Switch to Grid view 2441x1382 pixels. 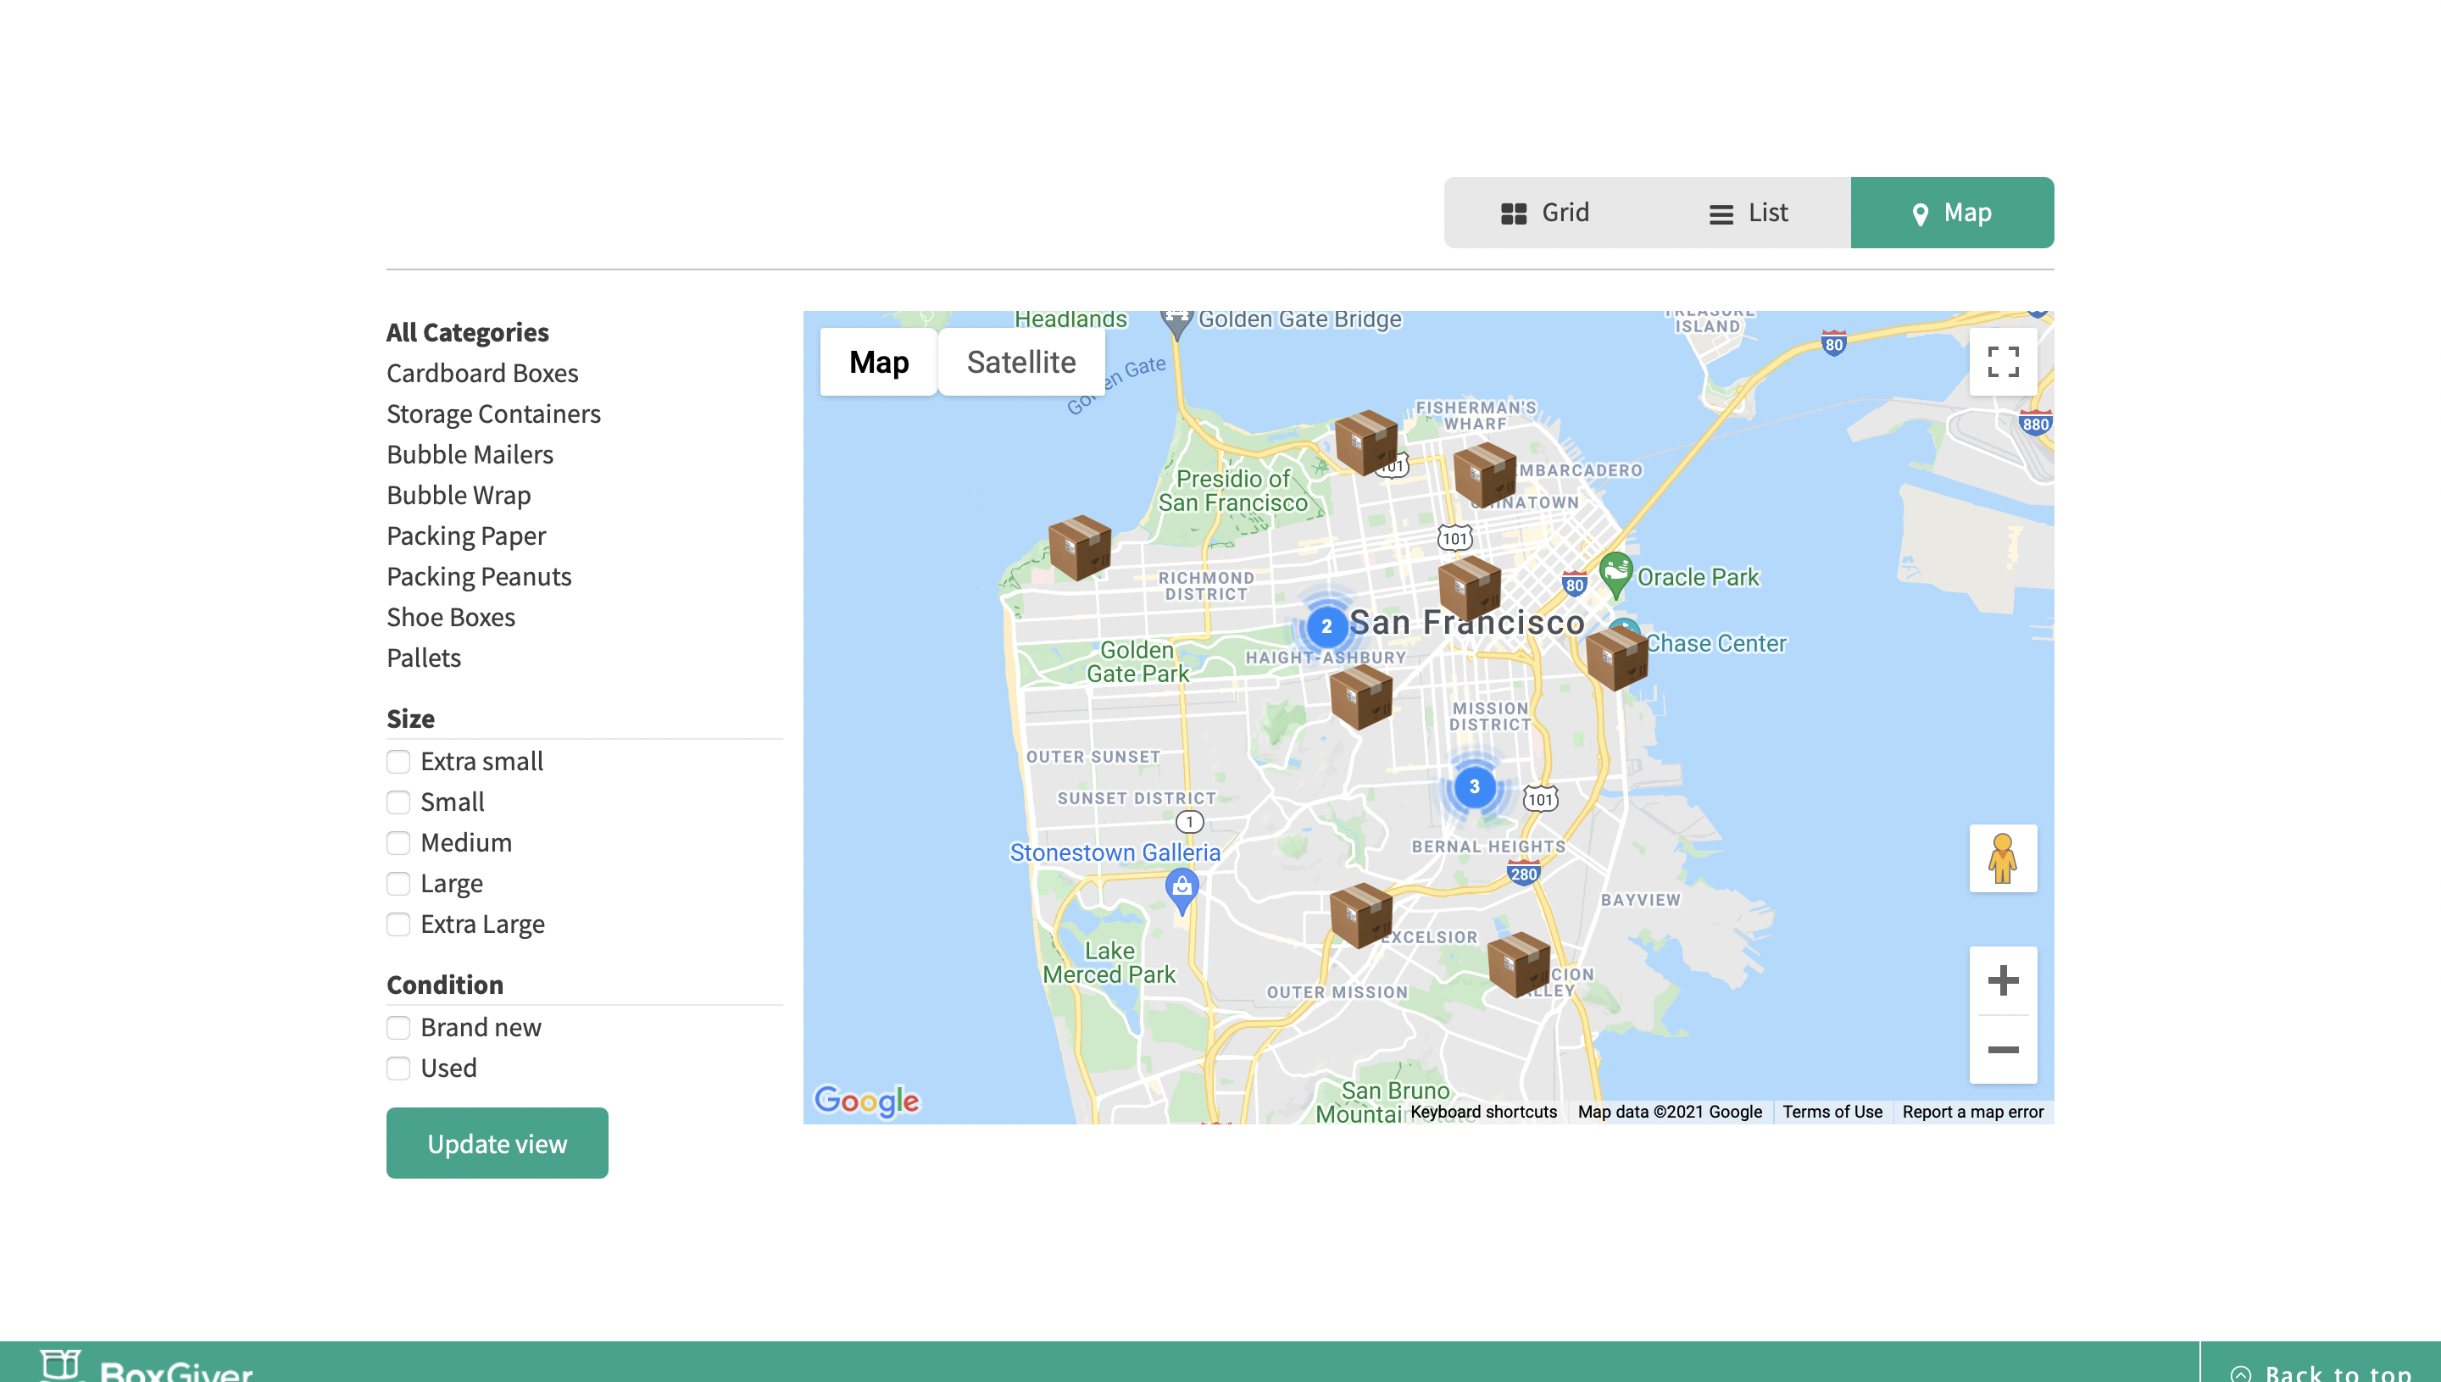[1546, 213]
